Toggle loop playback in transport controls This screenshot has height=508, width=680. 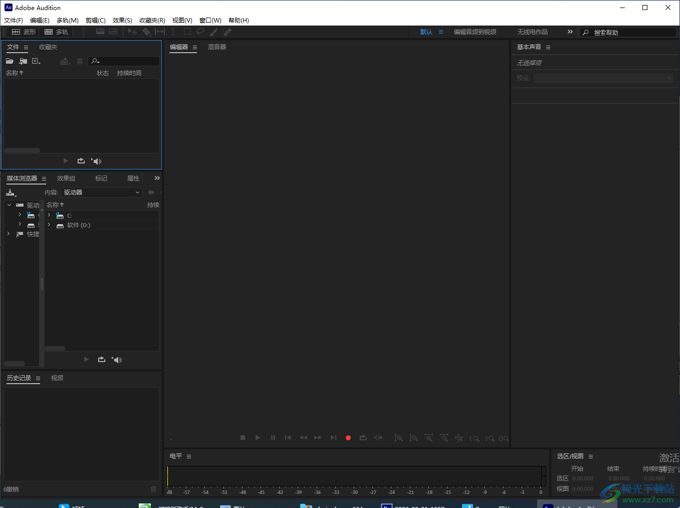(x=363, y=438)
